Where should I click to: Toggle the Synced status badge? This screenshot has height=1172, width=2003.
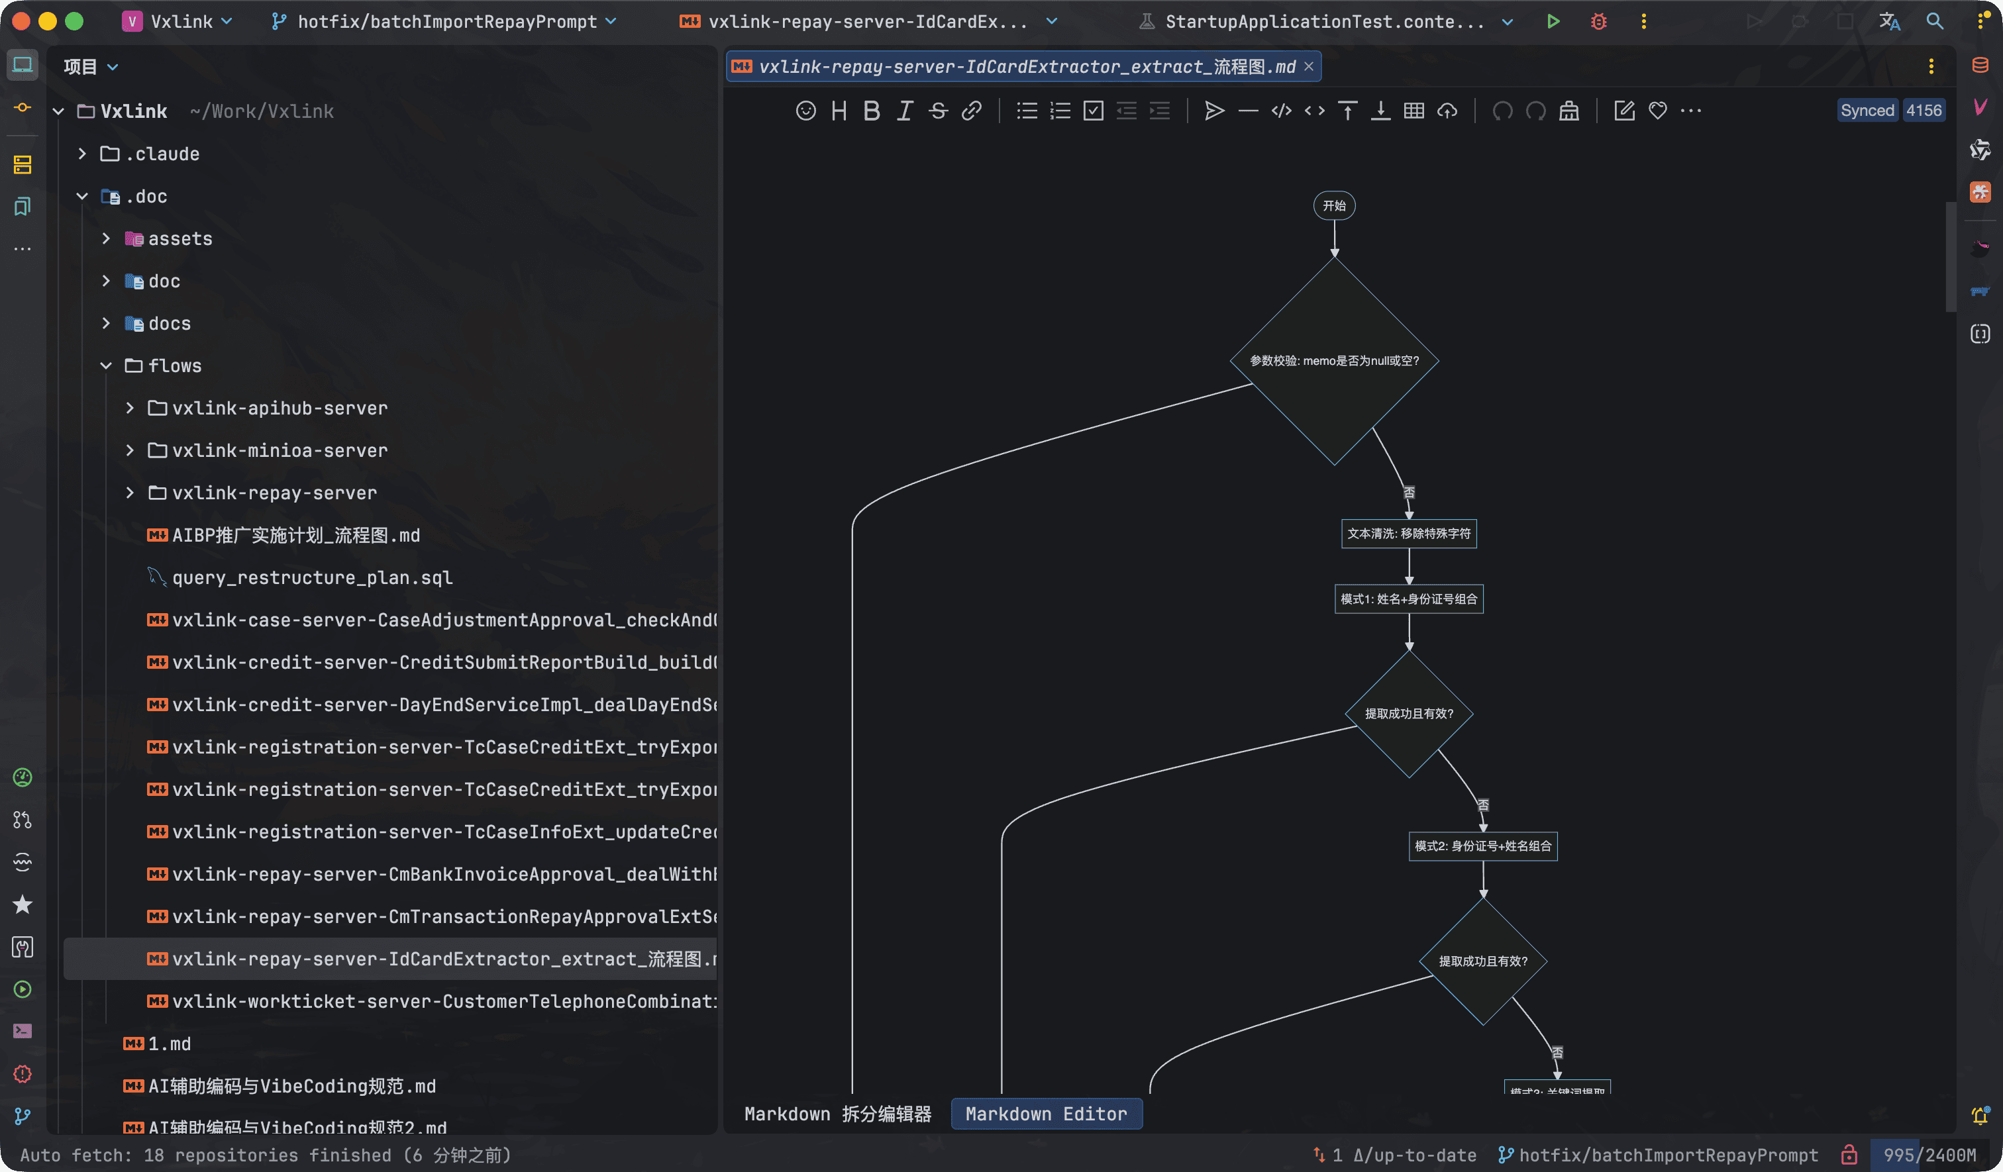[1867, 111]
